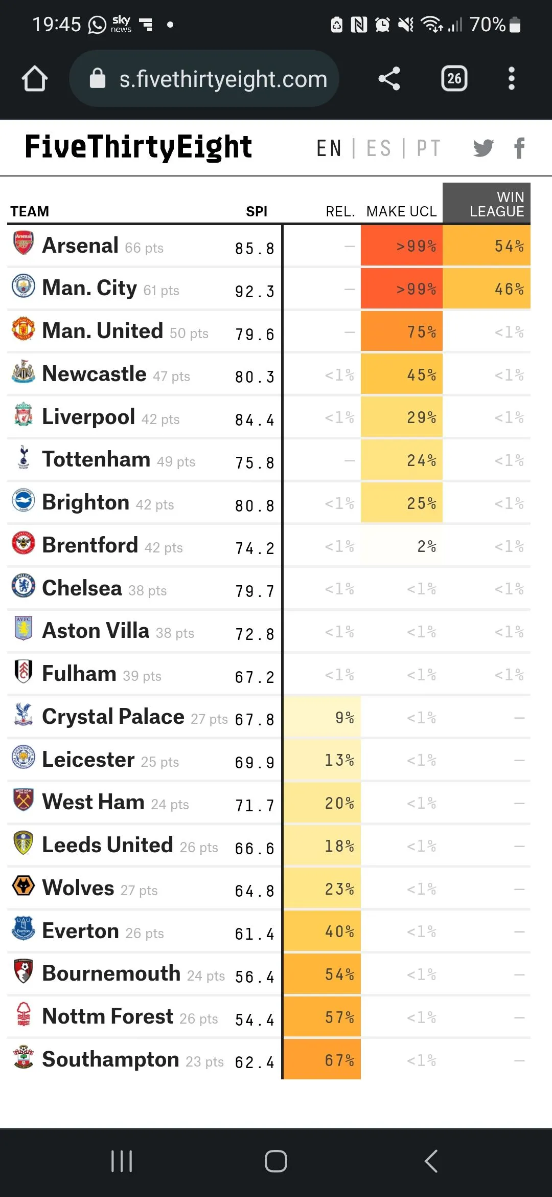Tap the Facebook icon
The image size is (552, 1197).
[x=519, y=148]
